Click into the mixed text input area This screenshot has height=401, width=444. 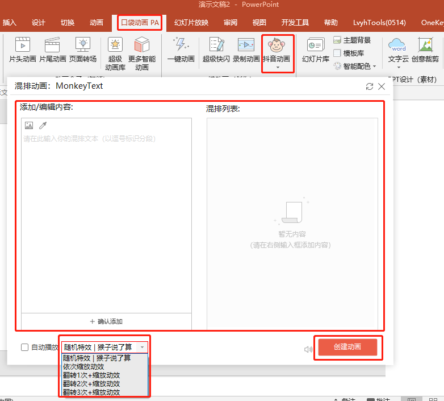[106, 221]
